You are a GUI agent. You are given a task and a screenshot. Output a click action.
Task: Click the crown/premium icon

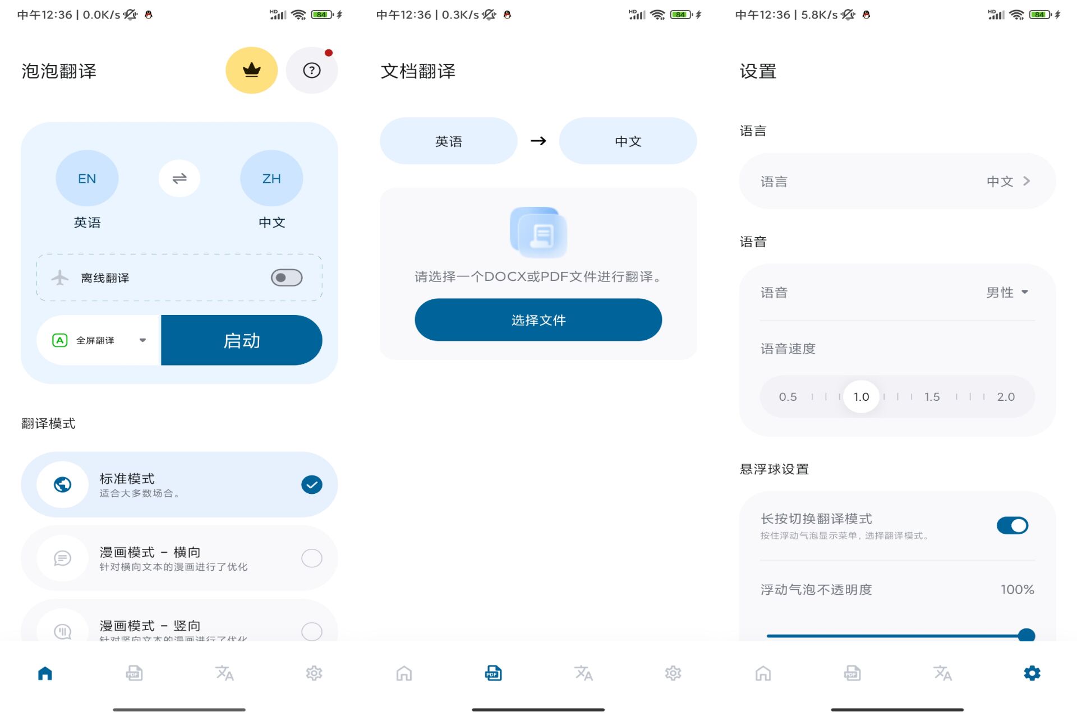(251, 71)
